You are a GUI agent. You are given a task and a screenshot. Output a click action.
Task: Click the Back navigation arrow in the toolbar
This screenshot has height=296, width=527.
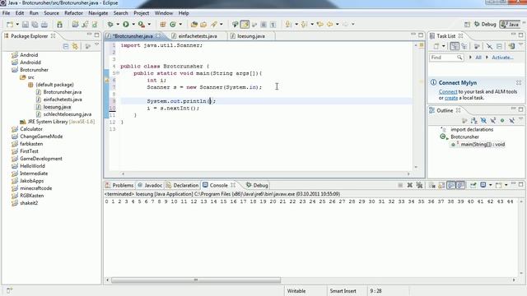click(329, 24)
